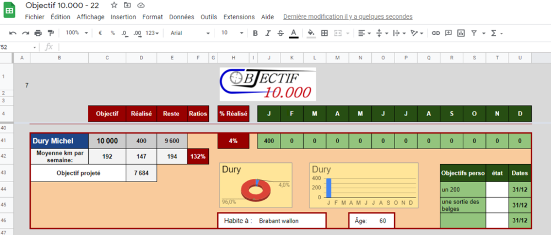Increase decimal places
The image size is (551, 235).
[137, 33]
